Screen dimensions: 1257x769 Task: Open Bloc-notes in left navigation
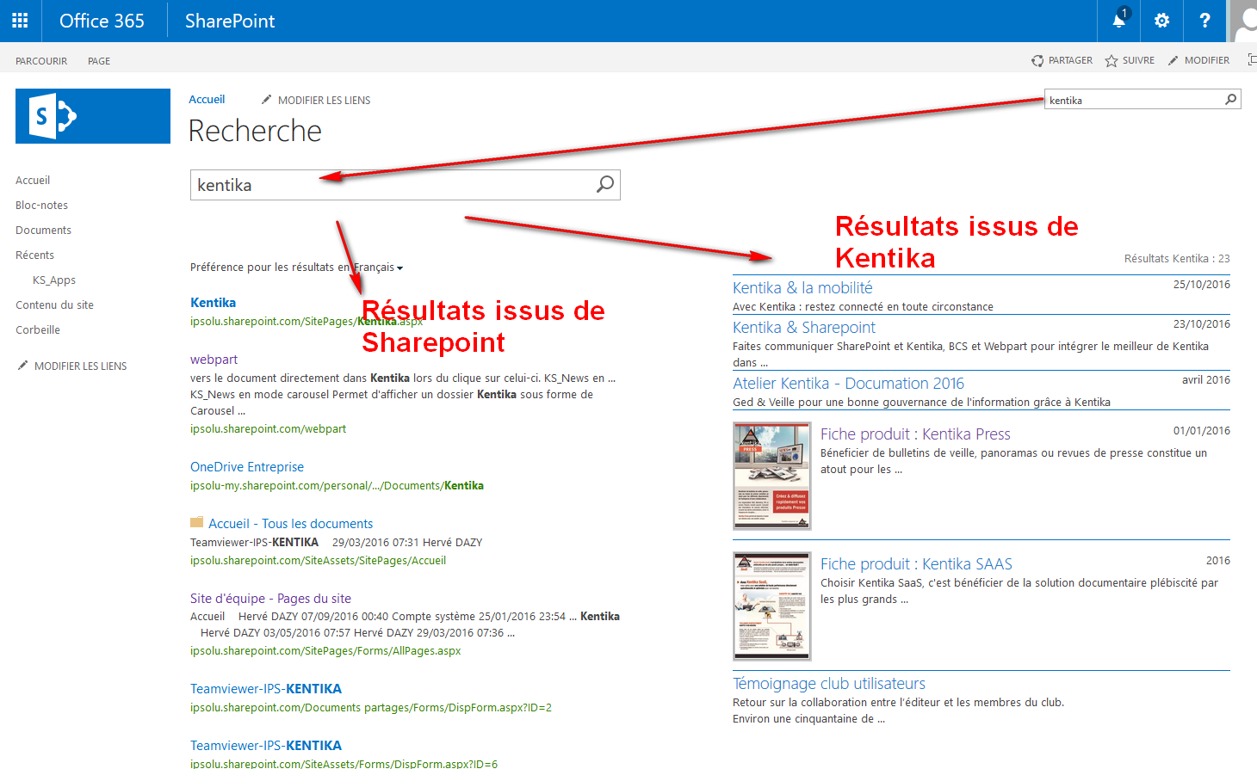point(41,205)
